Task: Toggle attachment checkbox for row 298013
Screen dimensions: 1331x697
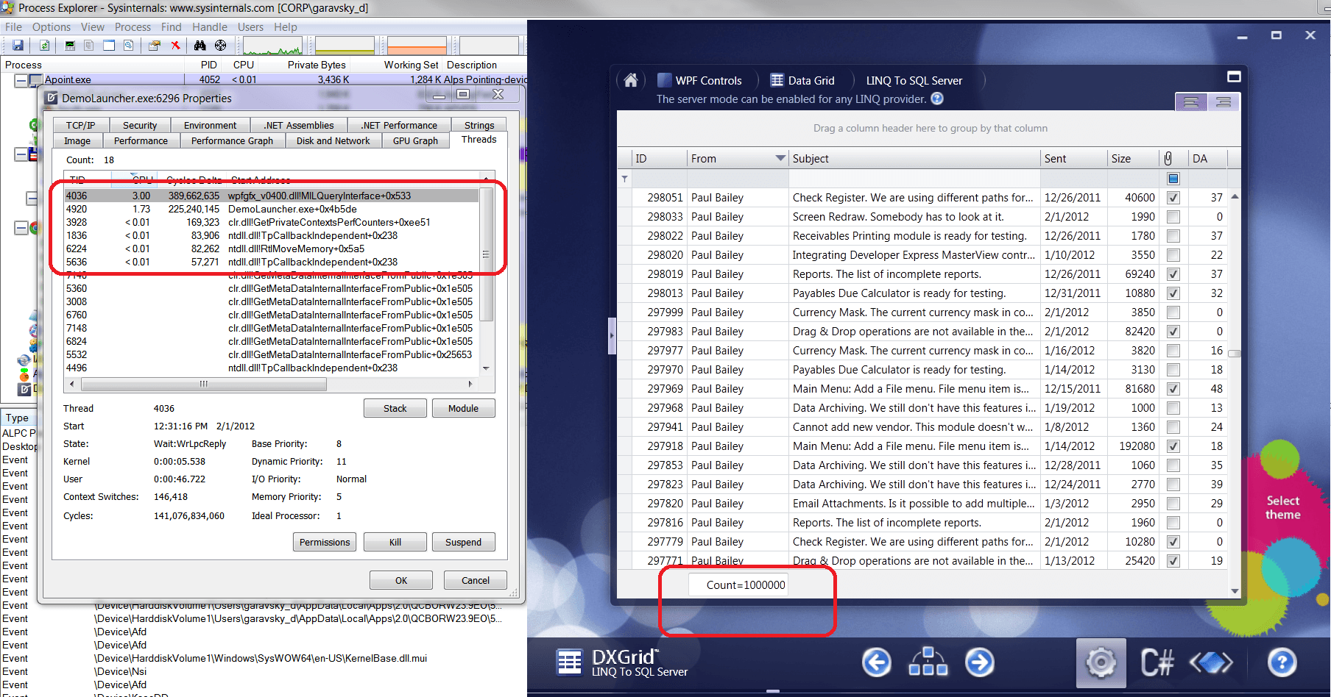Action: (x=1173, y=293)
